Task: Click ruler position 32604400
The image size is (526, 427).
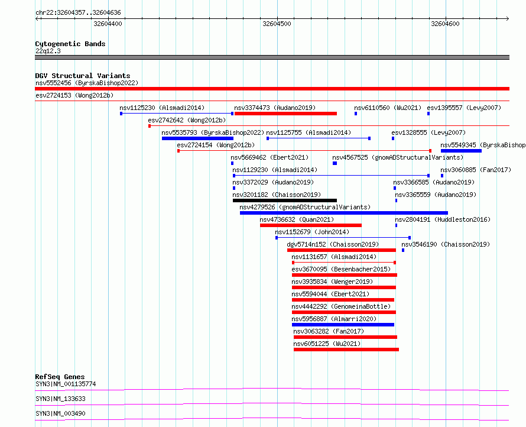Action: coord(108,24)
